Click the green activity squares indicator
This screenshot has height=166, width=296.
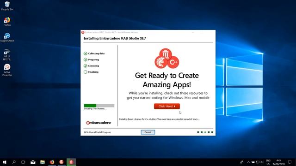205,132
